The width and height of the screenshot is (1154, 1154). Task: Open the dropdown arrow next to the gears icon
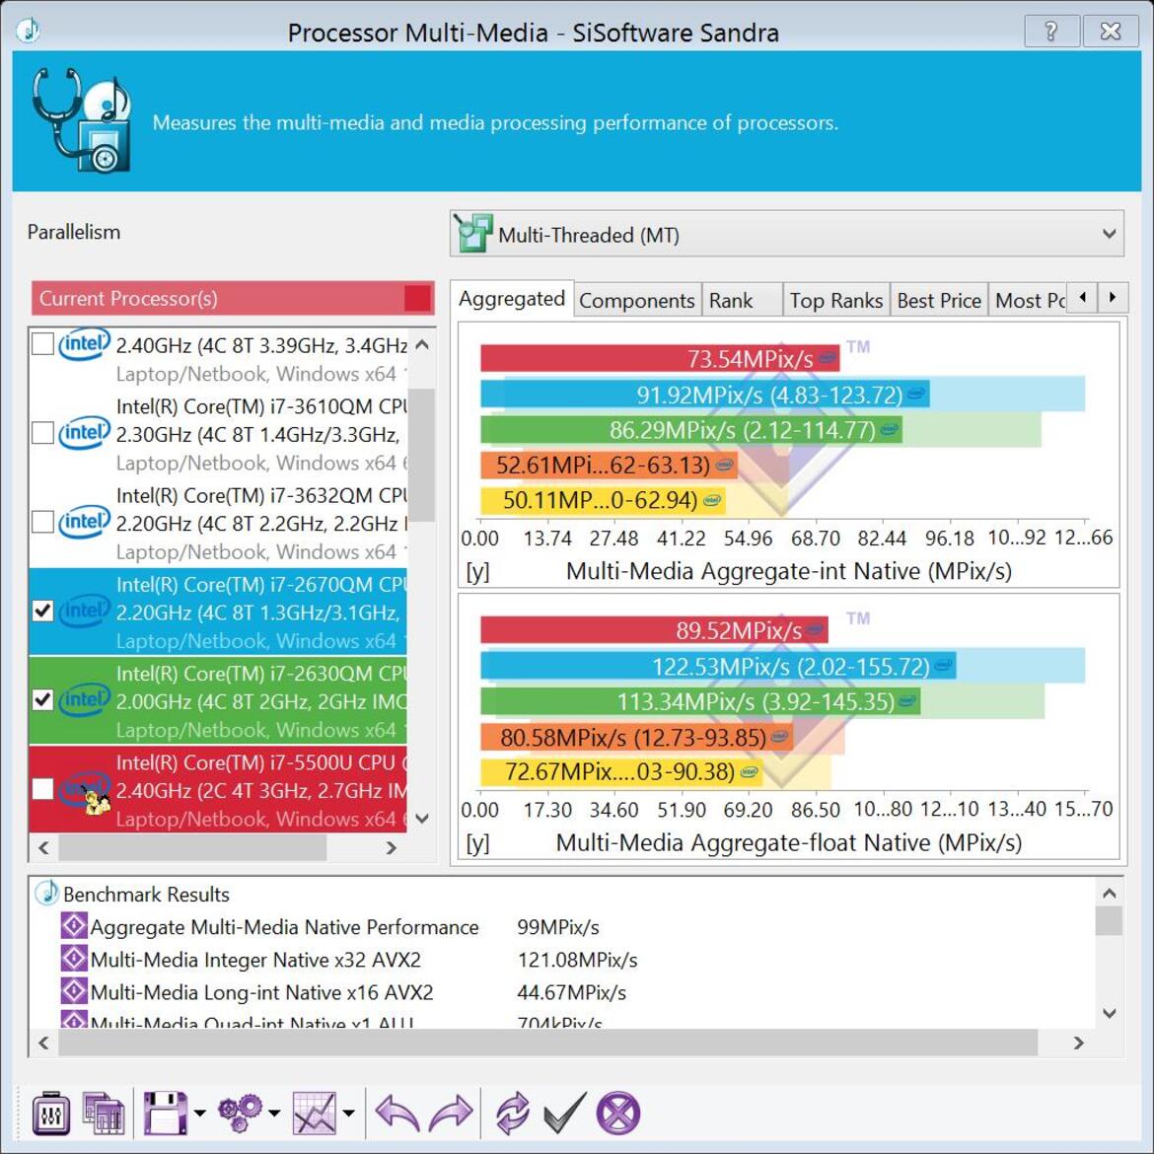tap(274, 1113)
